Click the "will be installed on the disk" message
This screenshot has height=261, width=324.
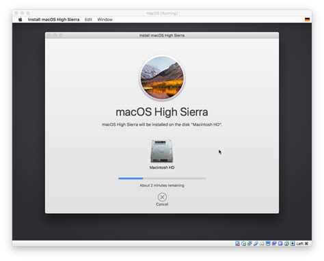162,124
